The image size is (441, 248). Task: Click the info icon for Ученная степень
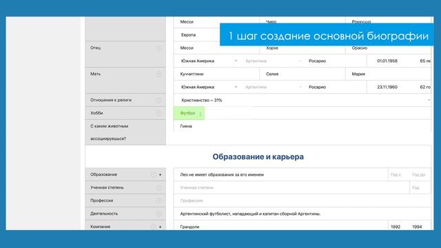158,188
